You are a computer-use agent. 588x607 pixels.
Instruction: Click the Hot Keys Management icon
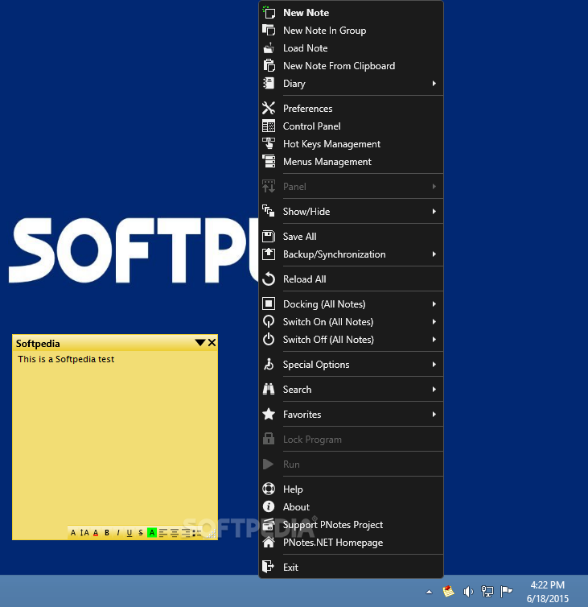pyautogui.click(x=269, y=144)
